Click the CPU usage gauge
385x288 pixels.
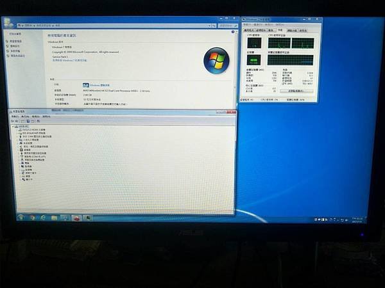(x=254, y=43)
